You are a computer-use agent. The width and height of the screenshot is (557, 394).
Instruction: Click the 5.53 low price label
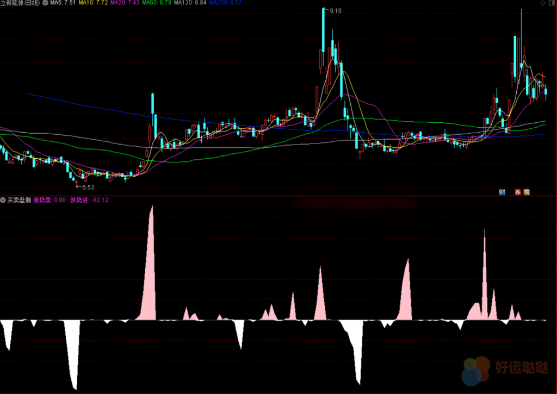click(89, 187)
